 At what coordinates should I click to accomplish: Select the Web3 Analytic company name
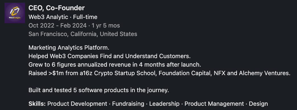(x=48, y=17)
